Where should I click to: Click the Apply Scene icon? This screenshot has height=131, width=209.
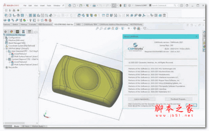(x=139, y=28)
